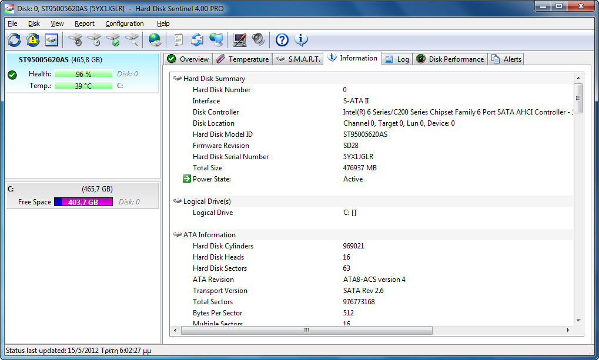Image resolution: width=599 pixels, height=360 pixels.
Task: Click the green Health 96 % bar
Action: click(x=83, y=73)
